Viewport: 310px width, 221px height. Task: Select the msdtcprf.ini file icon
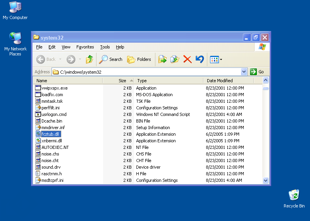38,180
